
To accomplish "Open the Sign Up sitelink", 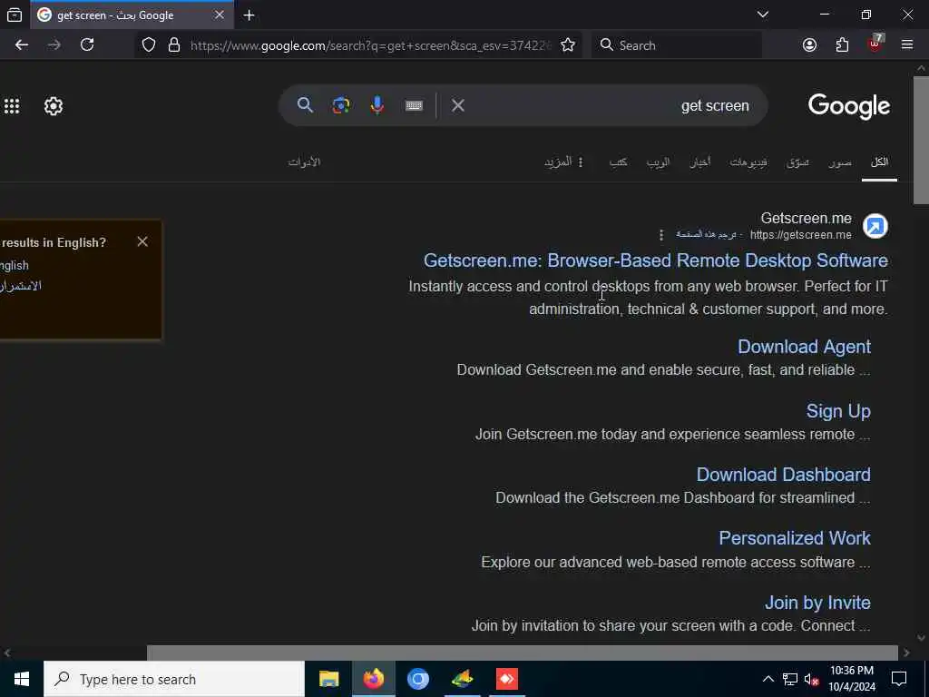I will (x=837, y=411).
